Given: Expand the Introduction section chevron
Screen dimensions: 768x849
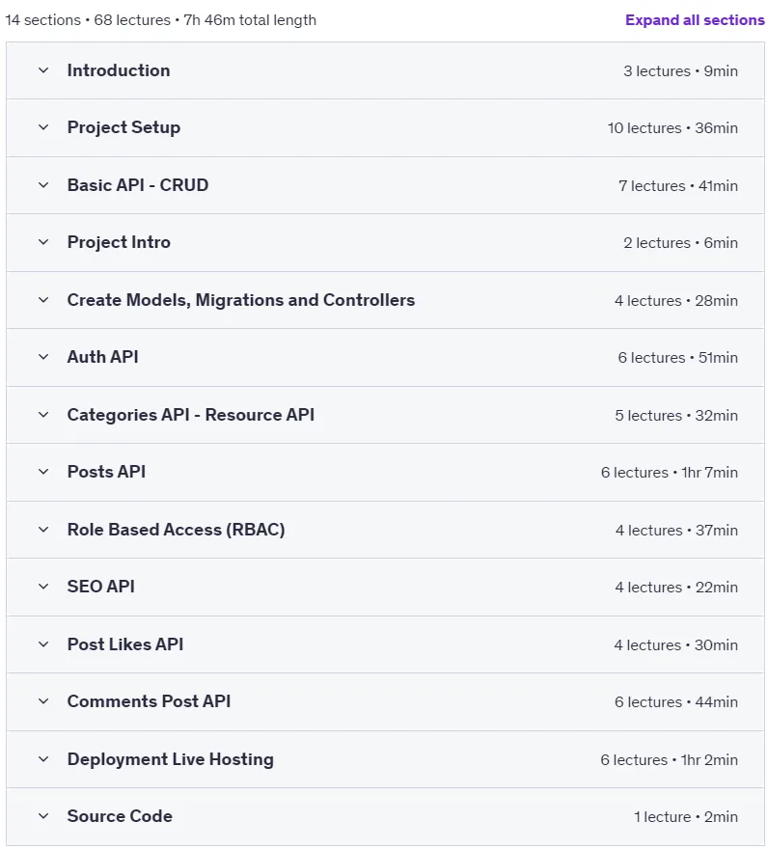Looking at the screenshot, I should 43,70.
